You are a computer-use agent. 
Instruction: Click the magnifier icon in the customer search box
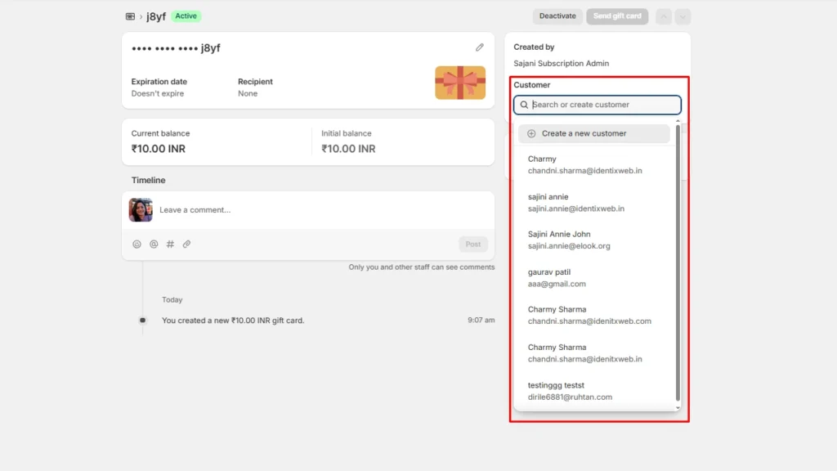coord(523,105)
